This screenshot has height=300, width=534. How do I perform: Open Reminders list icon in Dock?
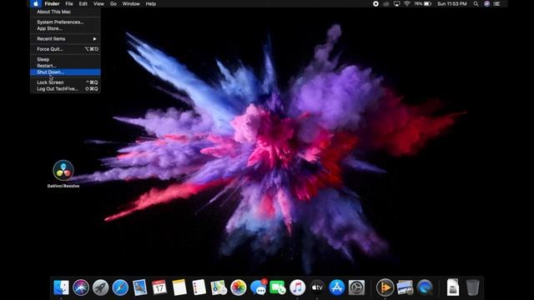pos(199,287)
